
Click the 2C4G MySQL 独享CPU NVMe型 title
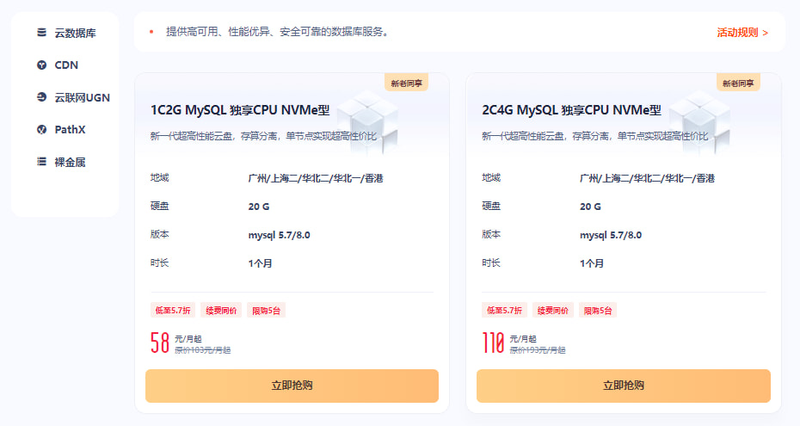(x=571, y=110)
